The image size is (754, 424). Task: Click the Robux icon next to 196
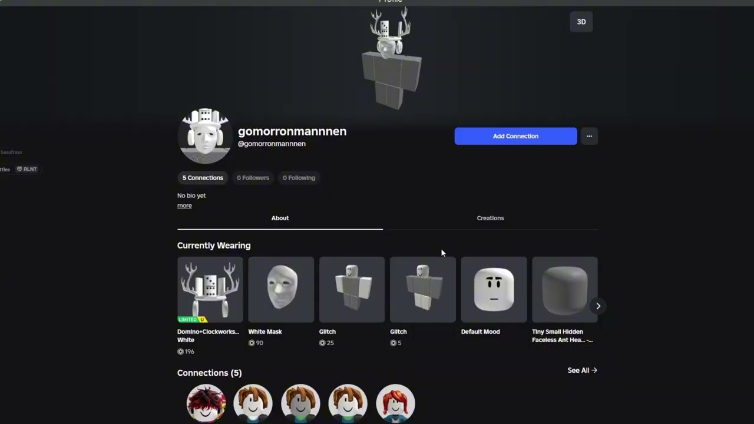point(180,352)
